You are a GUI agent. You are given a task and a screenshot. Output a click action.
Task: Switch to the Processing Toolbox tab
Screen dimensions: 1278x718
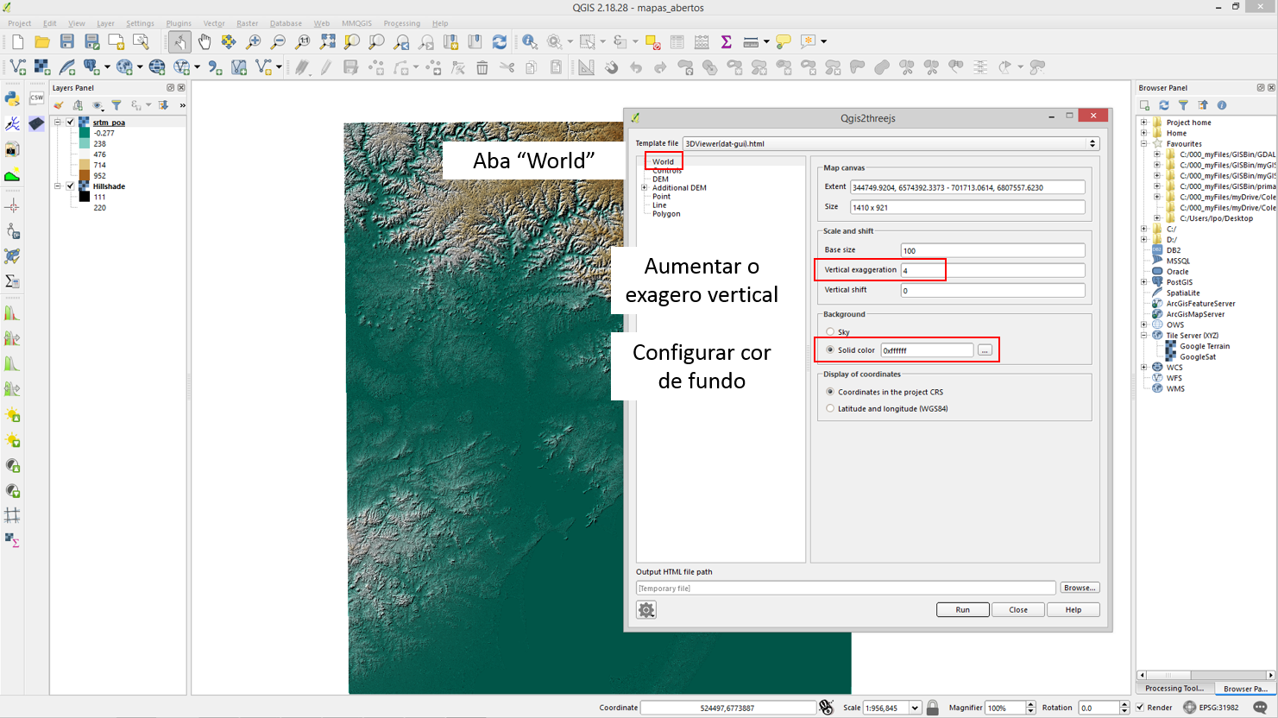1174,689
